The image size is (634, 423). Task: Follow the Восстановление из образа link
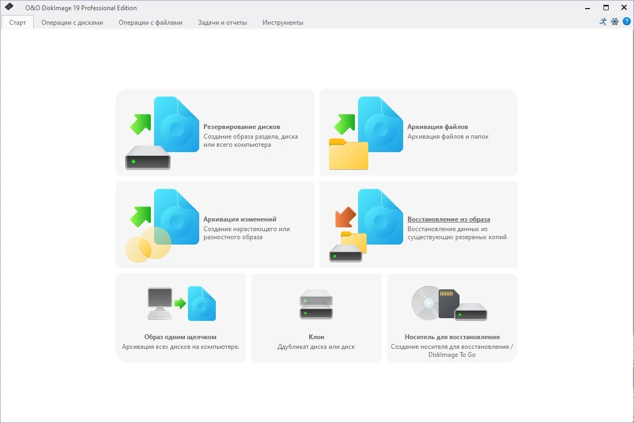click(x=449, y=219)
